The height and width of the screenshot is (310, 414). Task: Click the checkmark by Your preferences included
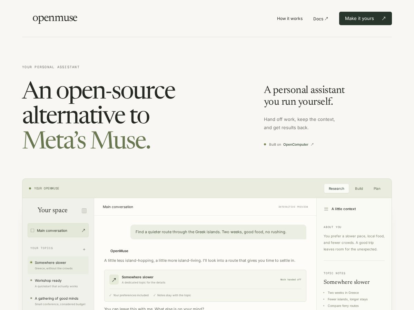coord(110,295)
